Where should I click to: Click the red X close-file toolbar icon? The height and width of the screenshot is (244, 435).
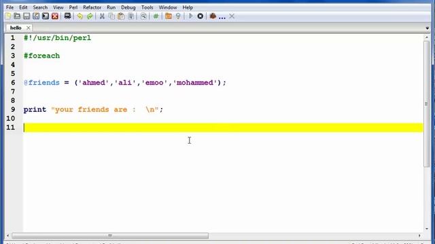pyautogui.click(x=55, y=16)
